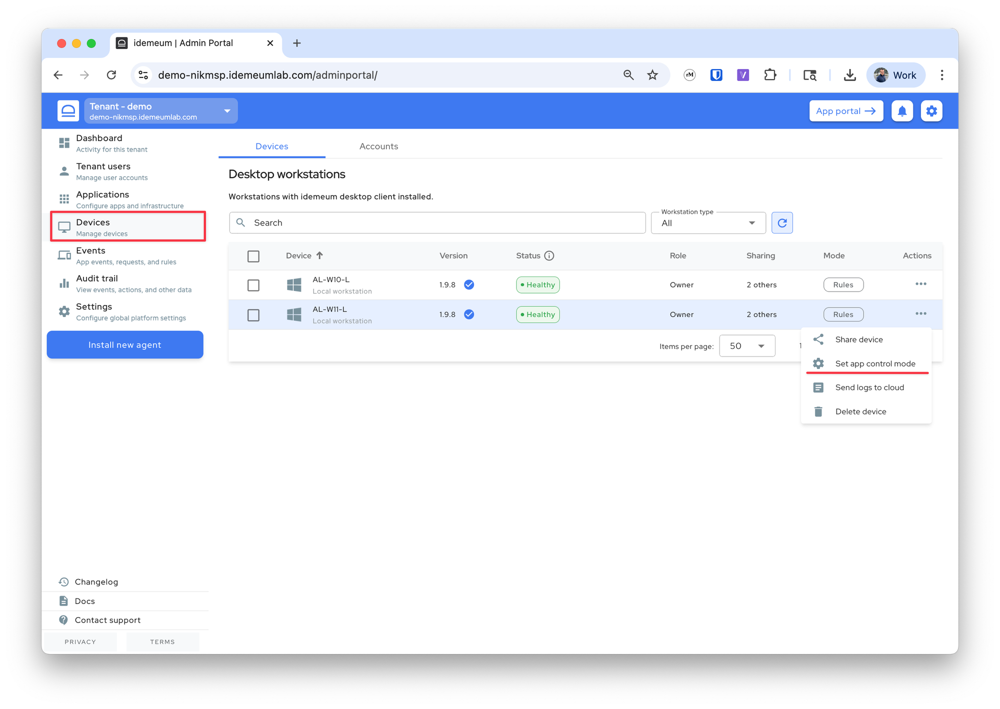Refresh the workstation list

pyautogui.click(x=782, y=223)
